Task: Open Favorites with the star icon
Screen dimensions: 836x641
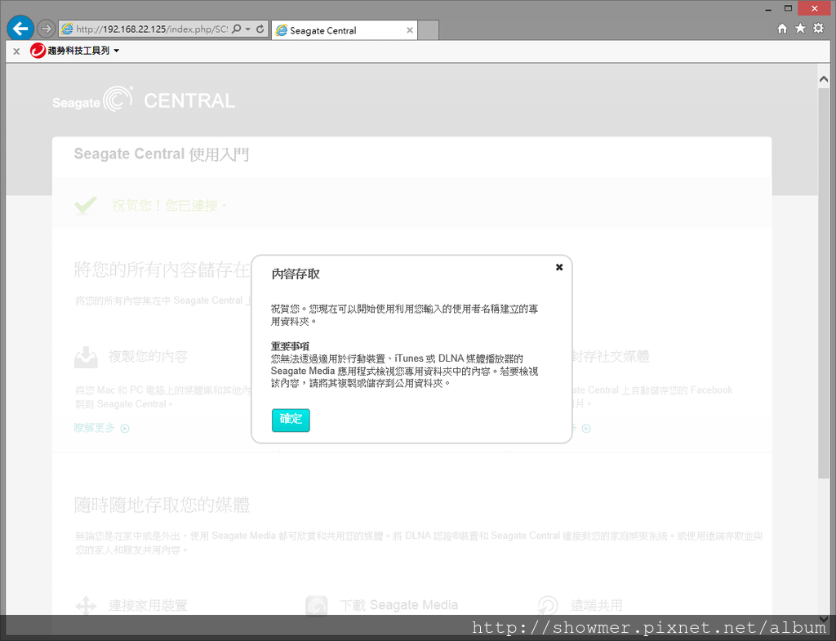Action: coord(800,29)
